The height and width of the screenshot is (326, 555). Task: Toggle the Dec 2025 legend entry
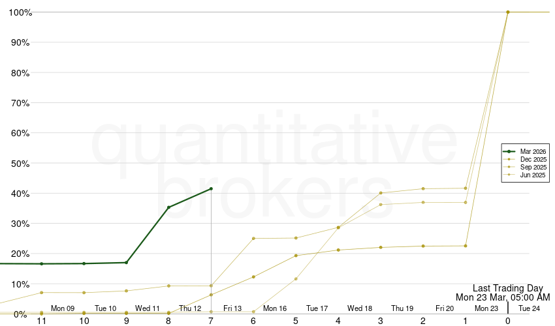point(533,159)
